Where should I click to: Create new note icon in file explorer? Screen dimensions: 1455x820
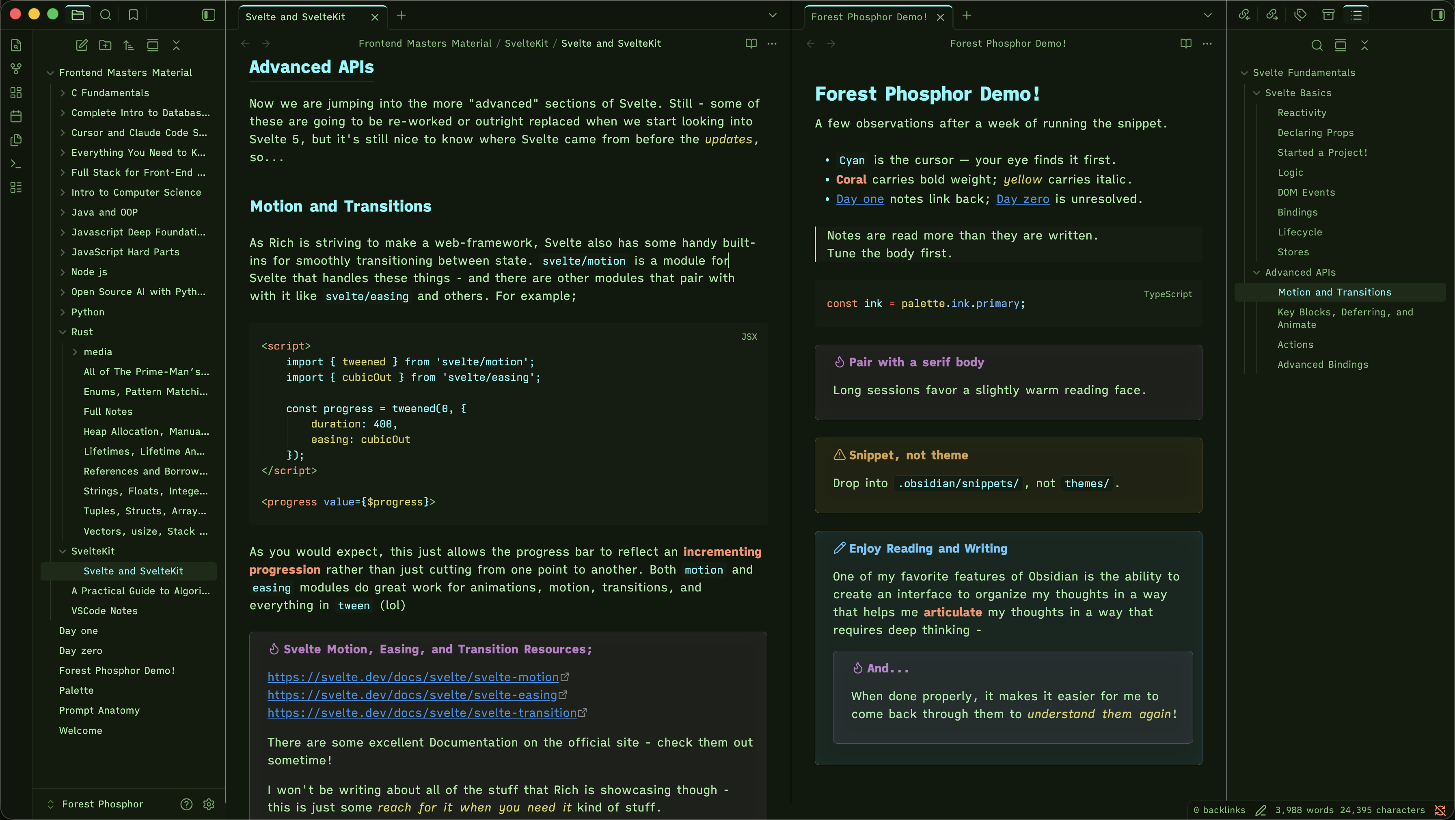[82, 45]
